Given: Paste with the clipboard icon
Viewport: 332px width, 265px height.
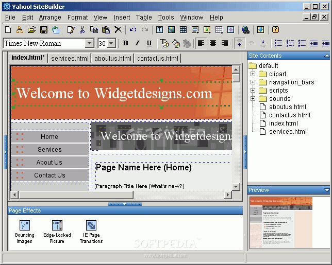Looking at the screenshot, I should [x=106, y=30].
